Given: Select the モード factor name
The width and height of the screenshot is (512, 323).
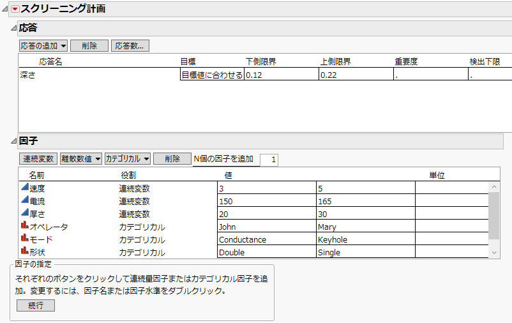Looking at the screenshot, I should click(x=41, y=239).
